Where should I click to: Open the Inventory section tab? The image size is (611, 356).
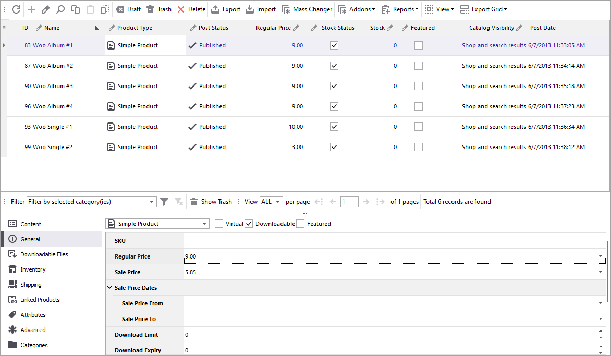[x=33, y=269]
